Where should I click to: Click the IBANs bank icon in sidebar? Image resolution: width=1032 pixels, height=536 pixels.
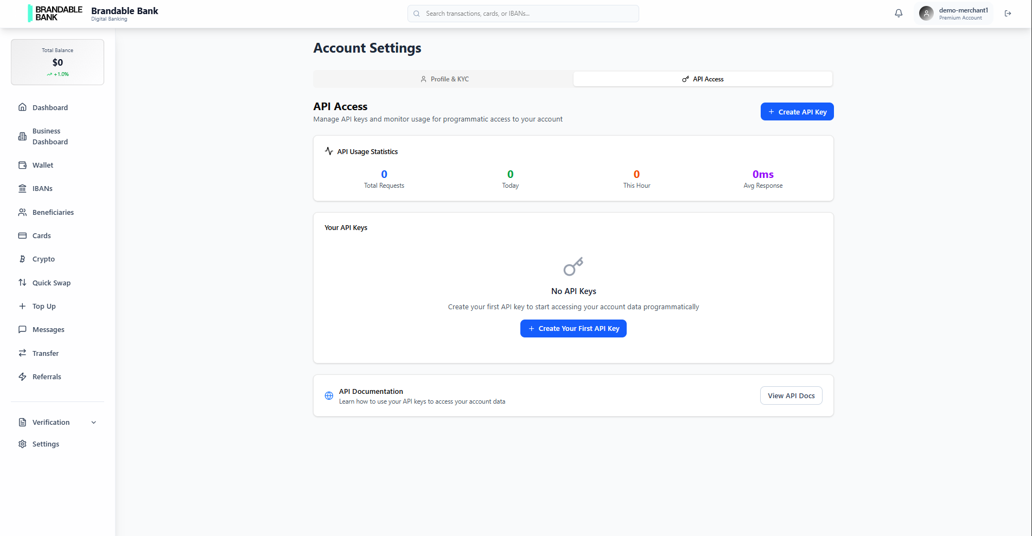tap(23, 188)
